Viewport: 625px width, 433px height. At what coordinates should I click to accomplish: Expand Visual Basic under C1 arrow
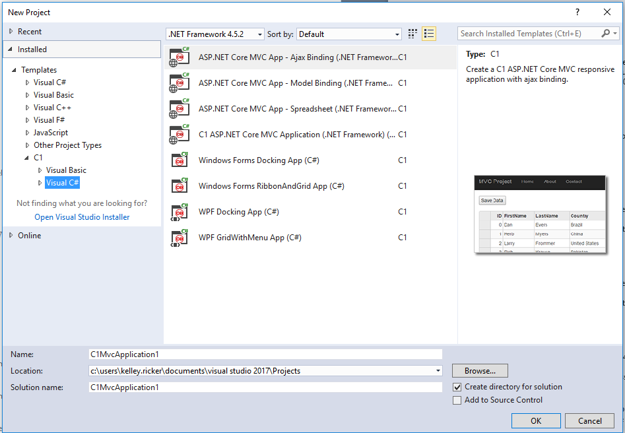pos(40,170)
